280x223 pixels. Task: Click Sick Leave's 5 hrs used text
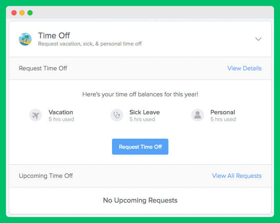tap(142, 119)
